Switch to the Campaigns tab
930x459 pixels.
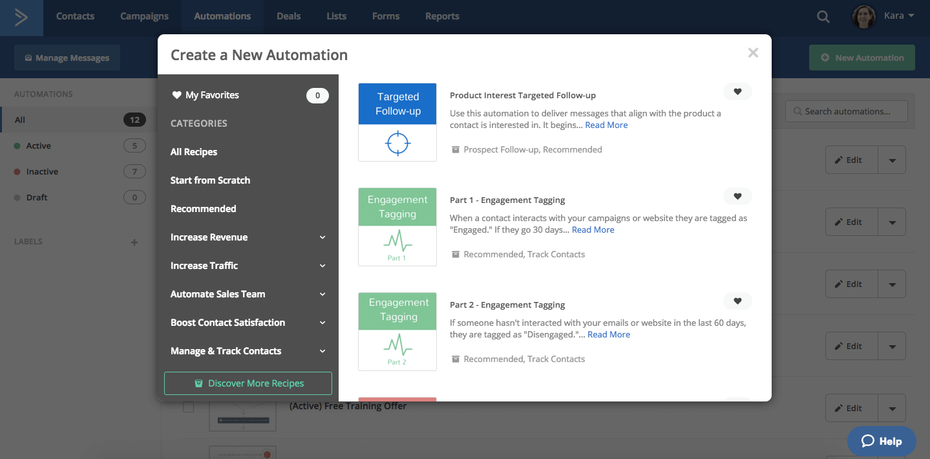click(144, 16)
